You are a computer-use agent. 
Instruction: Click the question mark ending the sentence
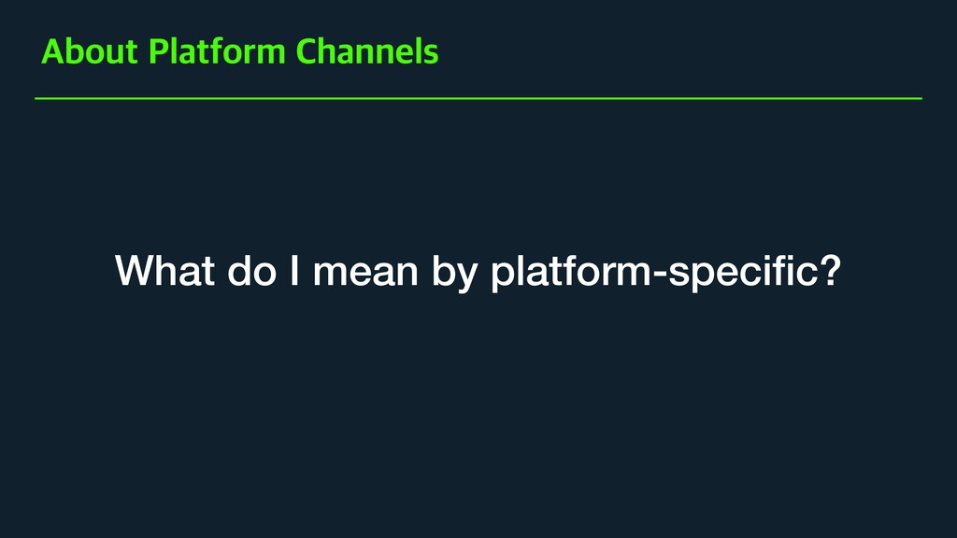[x=831, y=270]
